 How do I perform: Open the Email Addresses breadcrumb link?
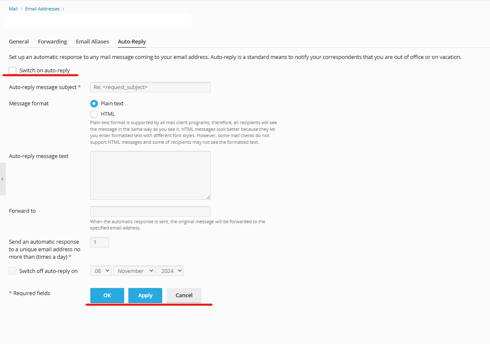[x=43, y=9]
